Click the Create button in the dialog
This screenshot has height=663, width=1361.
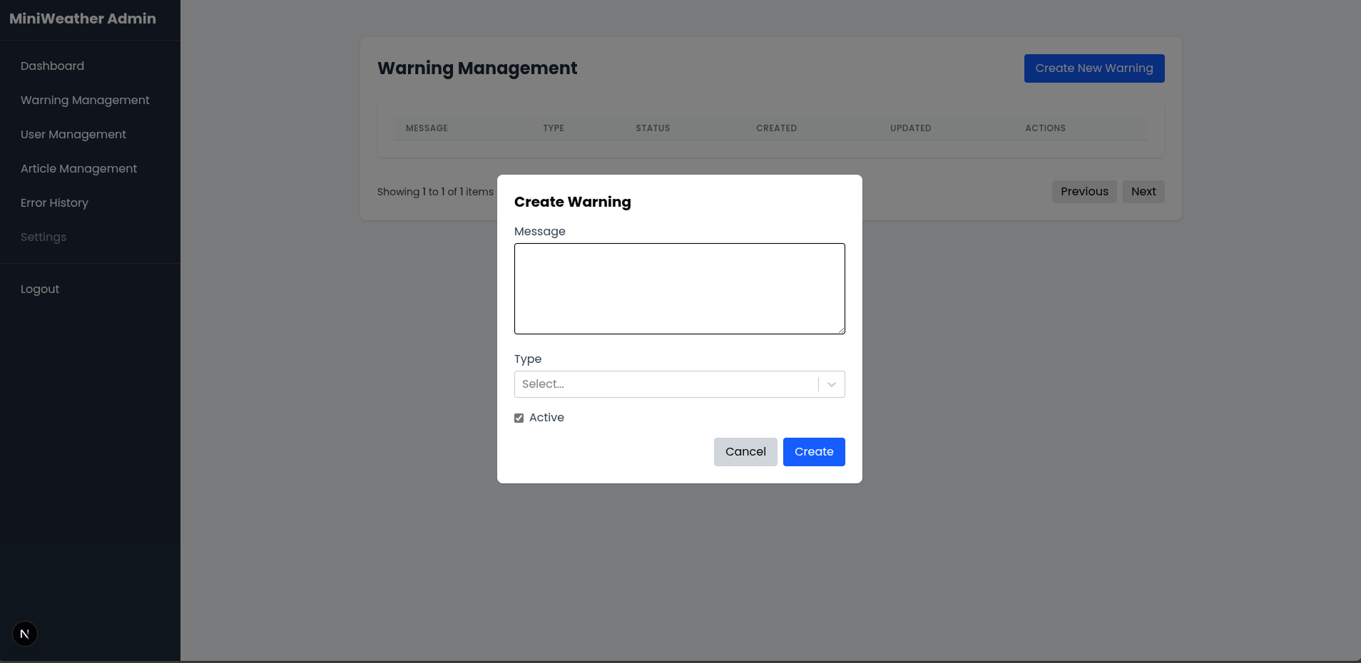[x=814, y=452]
